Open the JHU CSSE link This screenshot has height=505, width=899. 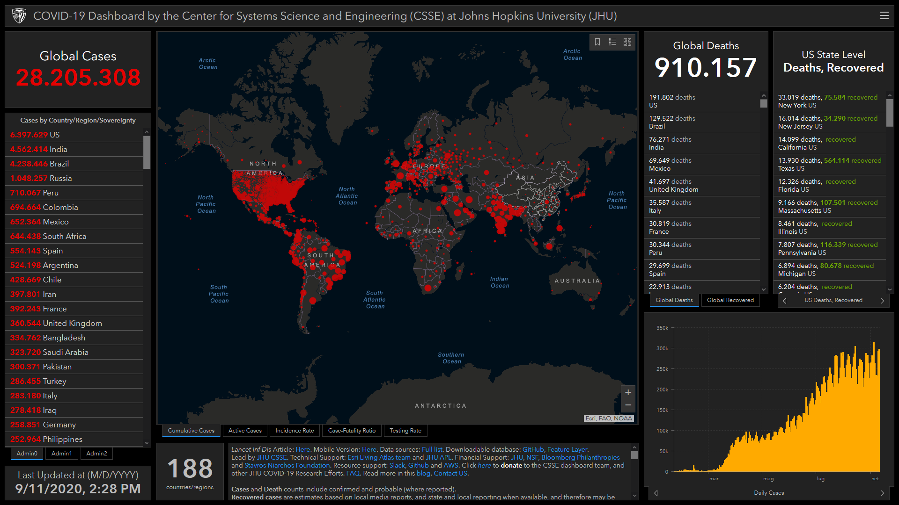272,457
